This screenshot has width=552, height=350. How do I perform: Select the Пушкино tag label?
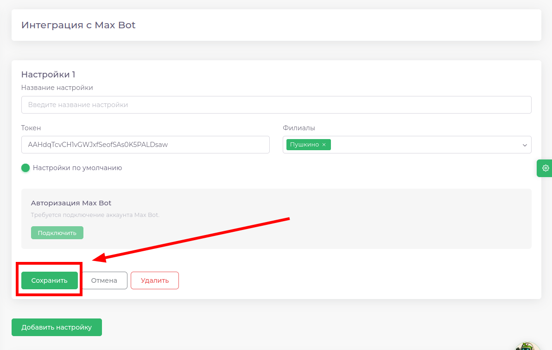(x=304, y=145)
